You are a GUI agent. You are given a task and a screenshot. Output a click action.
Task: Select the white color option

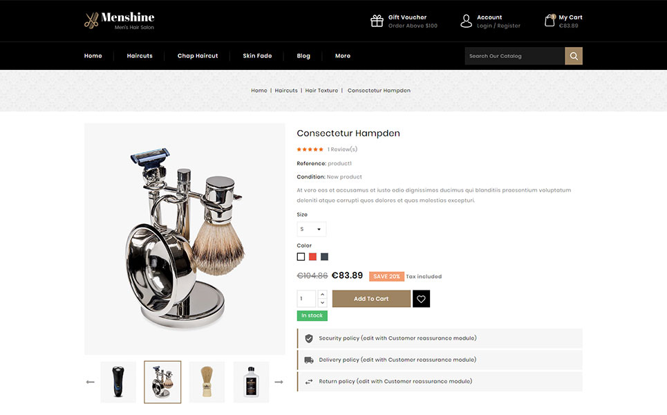(301, 257)
